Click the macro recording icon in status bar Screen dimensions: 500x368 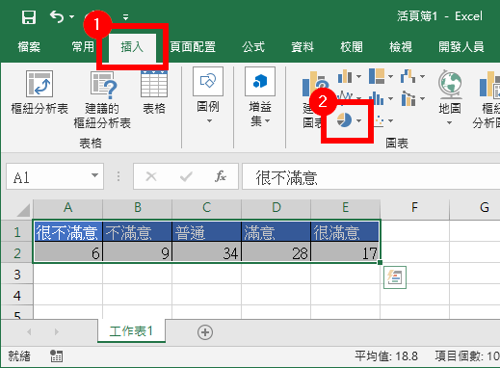(x=56, y=355)
